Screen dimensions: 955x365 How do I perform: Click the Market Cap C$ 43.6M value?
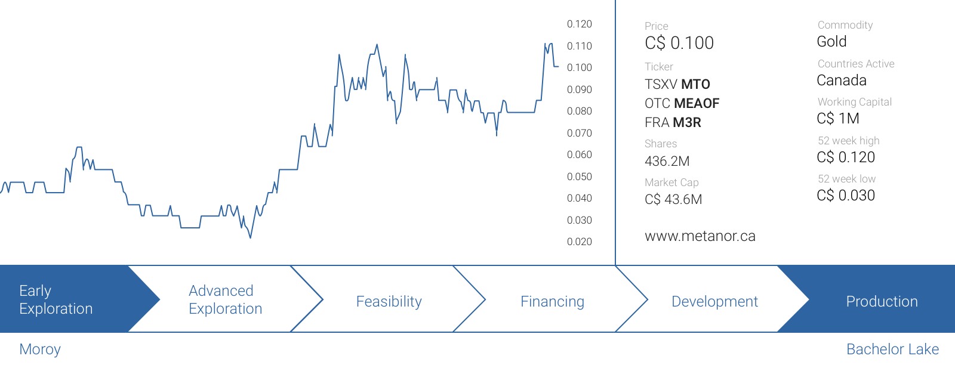[673, 199]
